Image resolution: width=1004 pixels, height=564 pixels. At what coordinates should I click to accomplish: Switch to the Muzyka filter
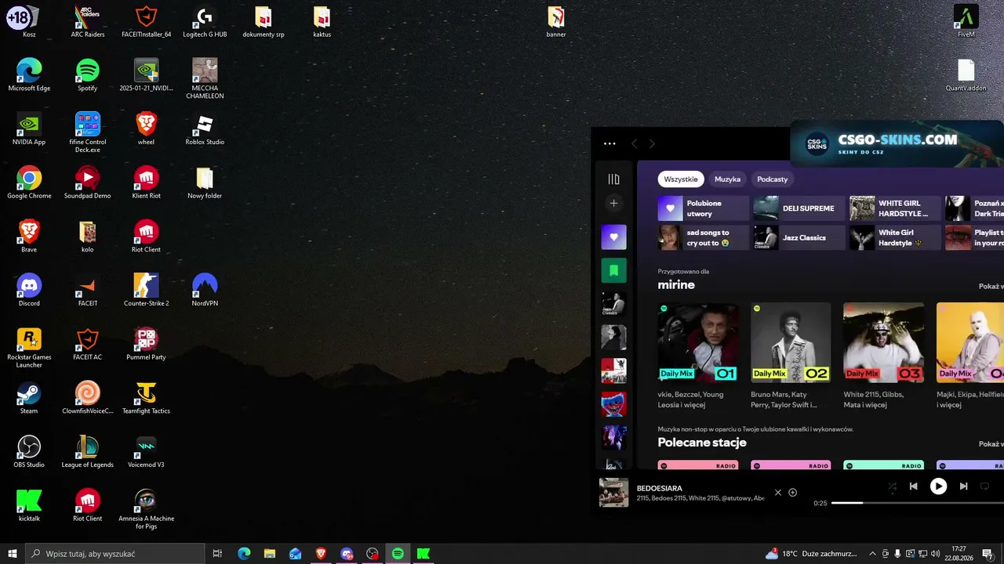[x=727, y=179]
